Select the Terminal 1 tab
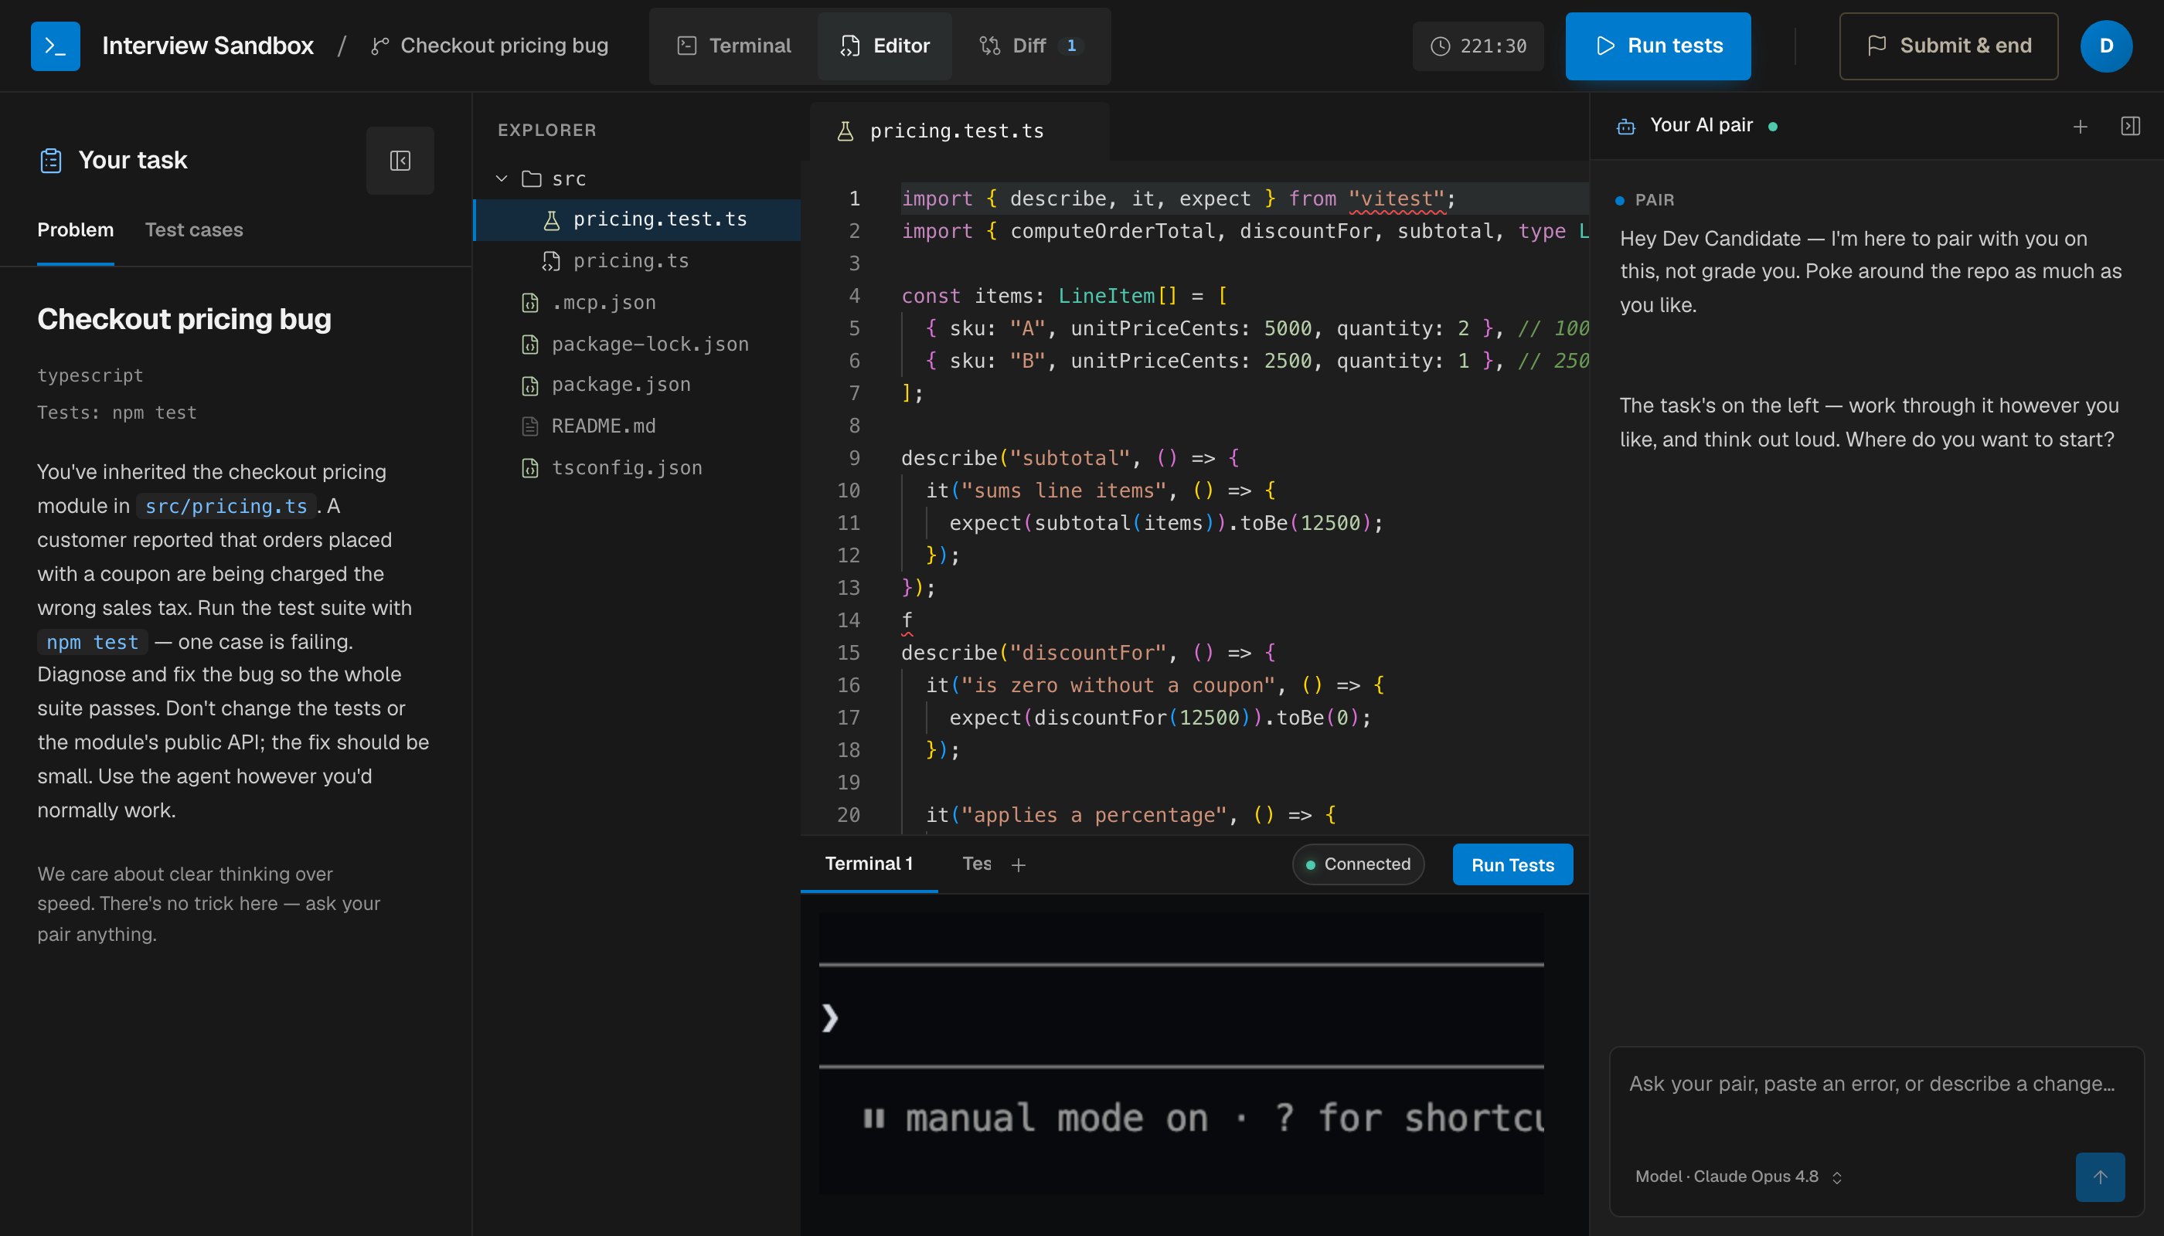Screen dimensions: 2164x1236 point(869,864)
